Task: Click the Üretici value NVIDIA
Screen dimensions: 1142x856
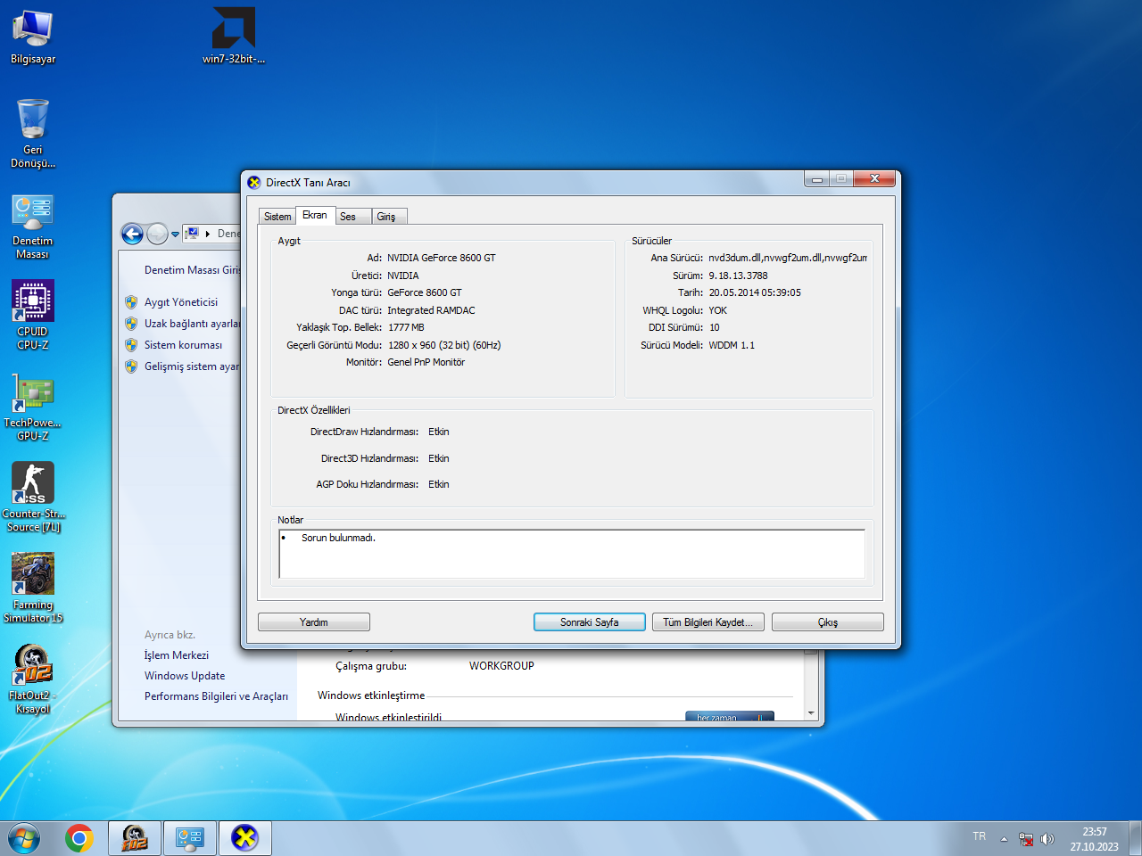Action: point(403,276)
